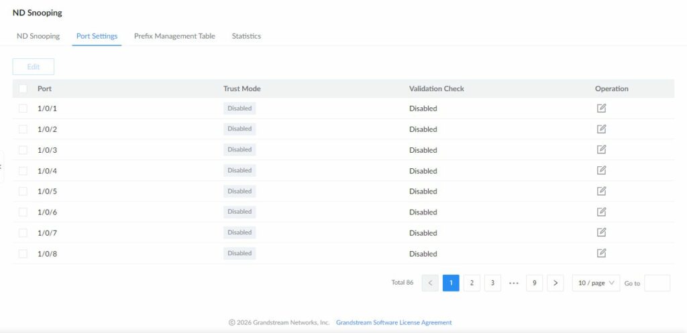This screenshot has height=333, width=687.
Task: Open edit icon for port 1/0/8
Action: [x=602, y=253]
